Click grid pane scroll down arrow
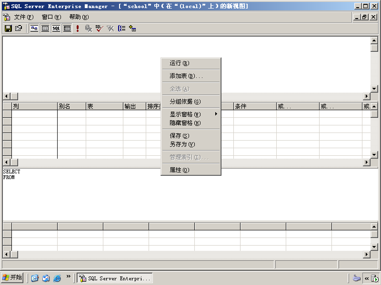381x285 pixels. pos(374,155)
